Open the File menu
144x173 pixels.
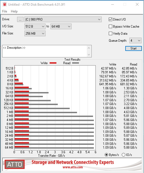click(x=5, y=11)
